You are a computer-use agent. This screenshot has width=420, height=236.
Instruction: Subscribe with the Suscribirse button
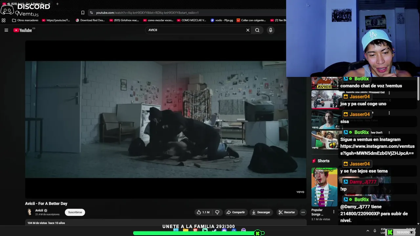tap(75, 212)
